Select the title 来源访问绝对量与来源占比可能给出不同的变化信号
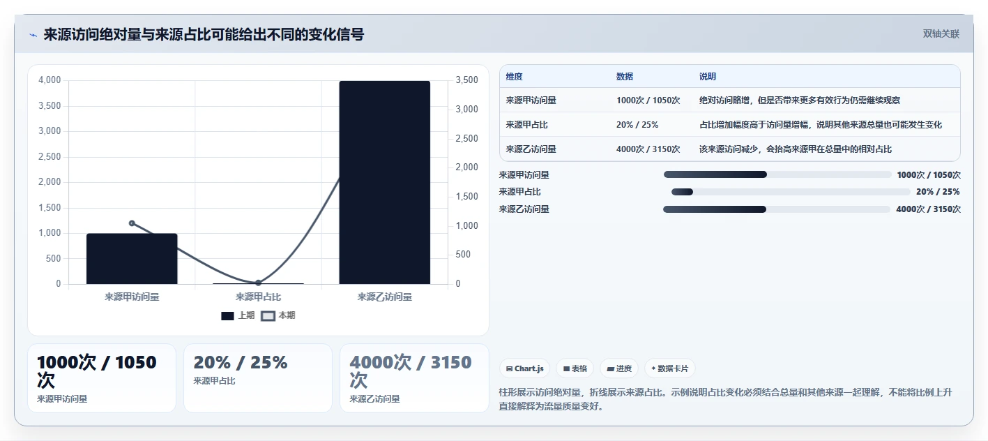The image size is (988, 441). (x=204, y=35)
